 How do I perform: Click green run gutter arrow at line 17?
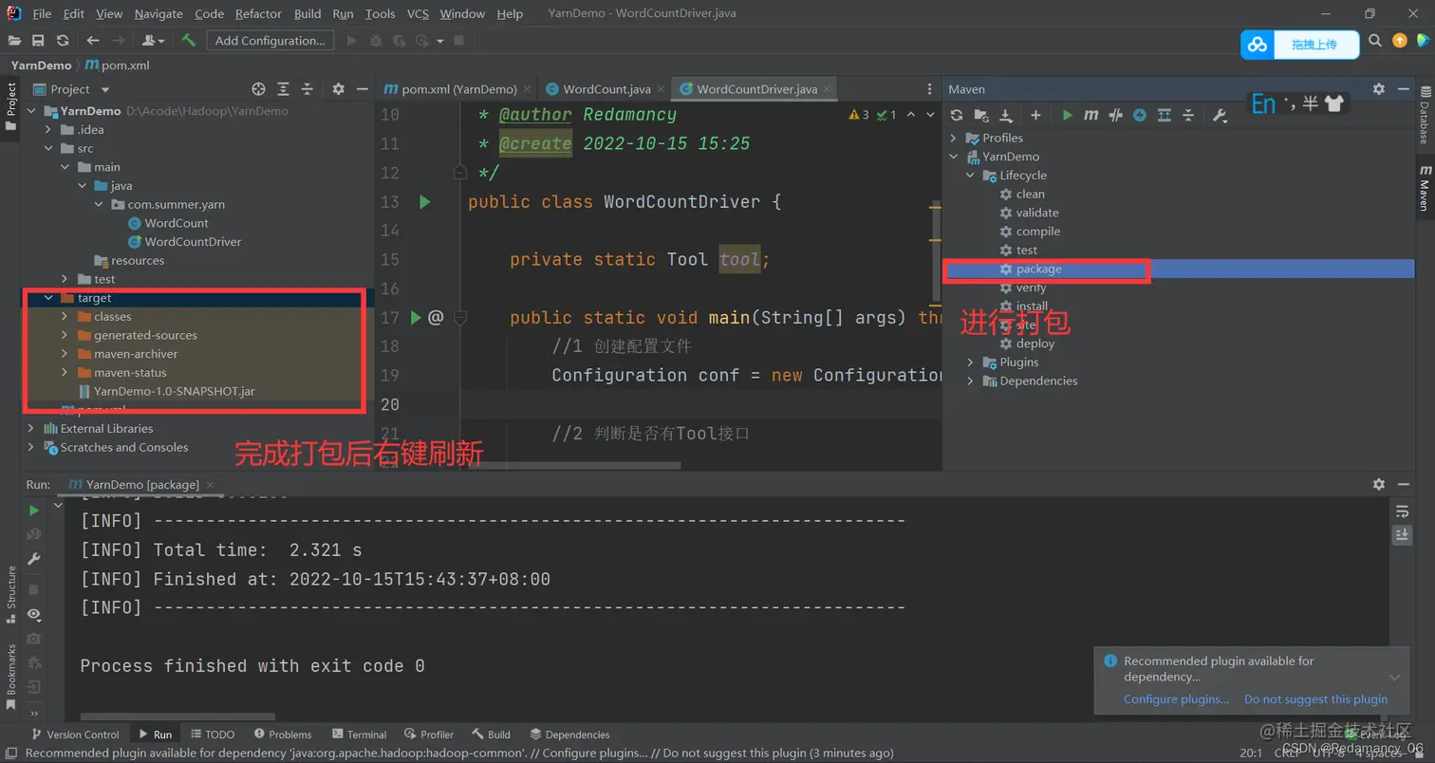click(415, 318)
